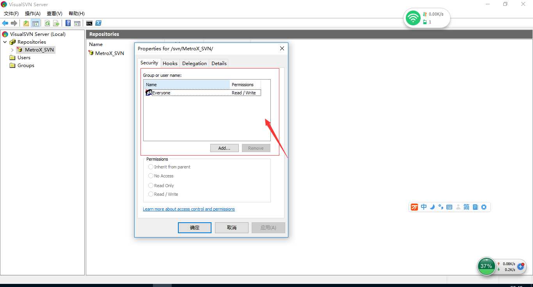Click the green WiFi widget icon

(x=413, y=18)
